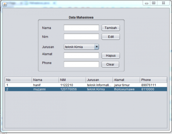Click the janur timur address cell
172x134 pixels.
click(126, 85)
